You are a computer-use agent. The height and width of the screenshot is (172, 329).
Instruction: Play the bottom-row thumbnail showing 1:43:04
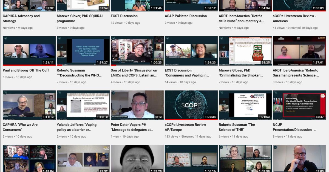29,159
